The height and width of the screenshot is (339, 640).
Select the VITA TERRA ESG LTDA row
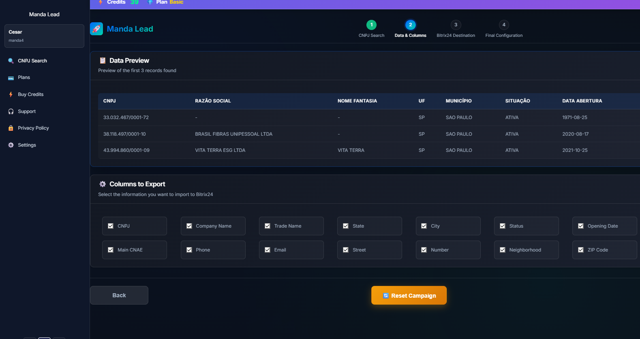pyautogui.click(x=220, y=150)
